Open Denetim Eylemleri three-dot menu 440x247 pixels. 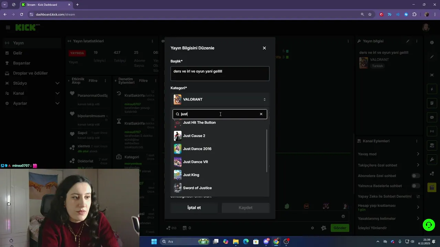pyautogui.click(x=155, y=81)
